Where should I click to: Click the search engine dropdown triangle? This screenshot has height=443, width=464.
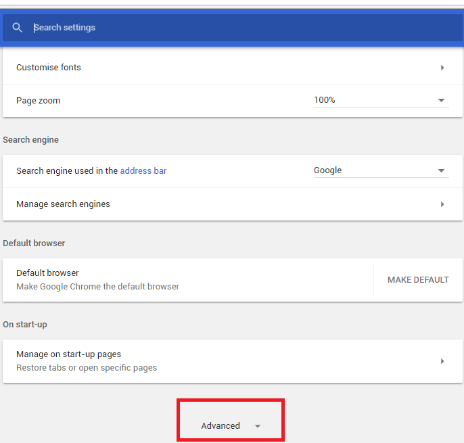(x=441, y=170)
